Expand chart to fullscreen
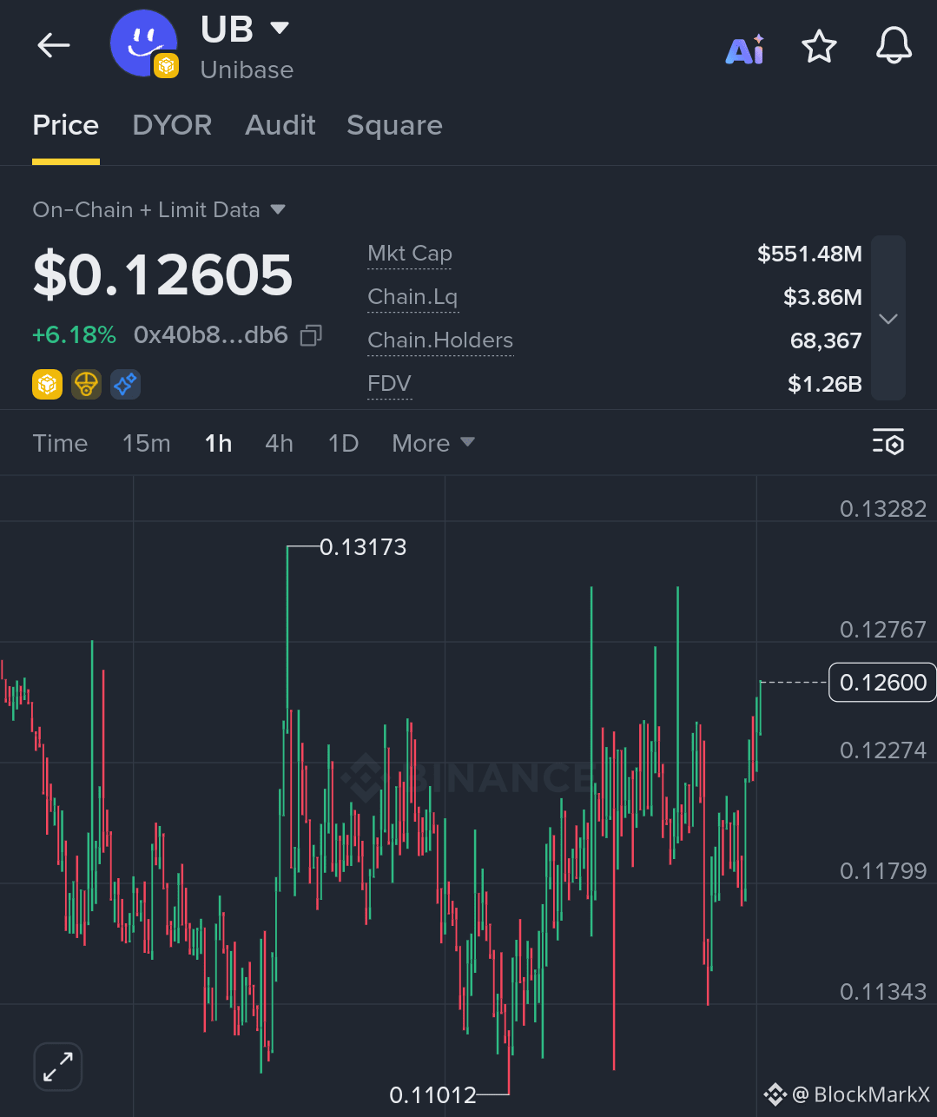 [58, 1067]
